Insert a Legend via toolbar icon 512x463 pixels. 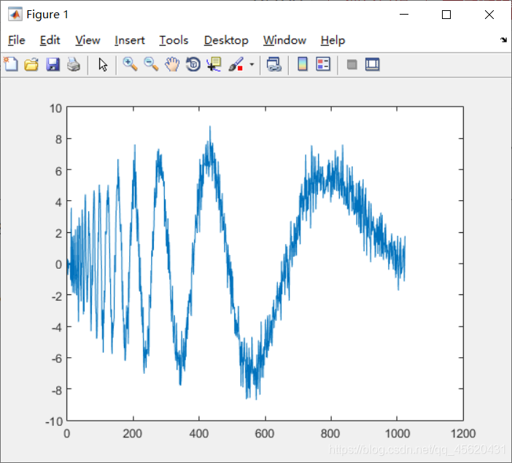(323, 64)
